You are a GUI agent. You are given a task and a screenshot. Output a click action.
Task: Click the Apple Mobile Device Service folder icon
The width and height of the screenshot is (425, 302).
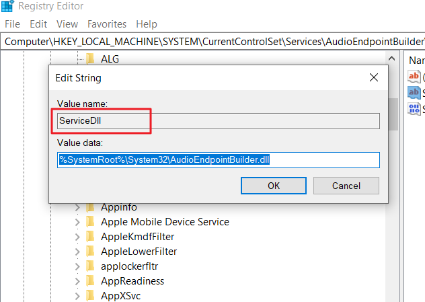pos(90,222)
